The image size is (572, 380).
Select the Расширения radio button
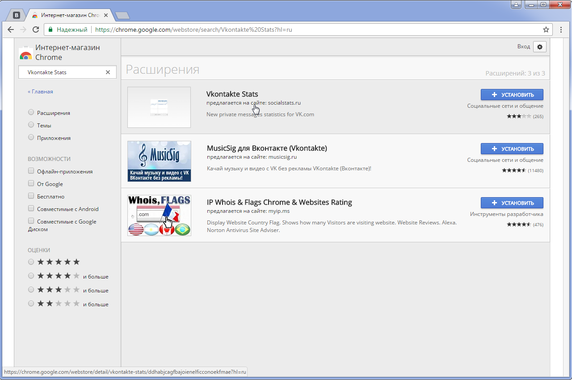(31, 113)
